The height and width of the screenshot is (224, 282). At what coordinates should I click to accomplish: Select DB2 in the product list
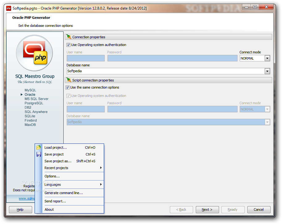click(28, 107)
